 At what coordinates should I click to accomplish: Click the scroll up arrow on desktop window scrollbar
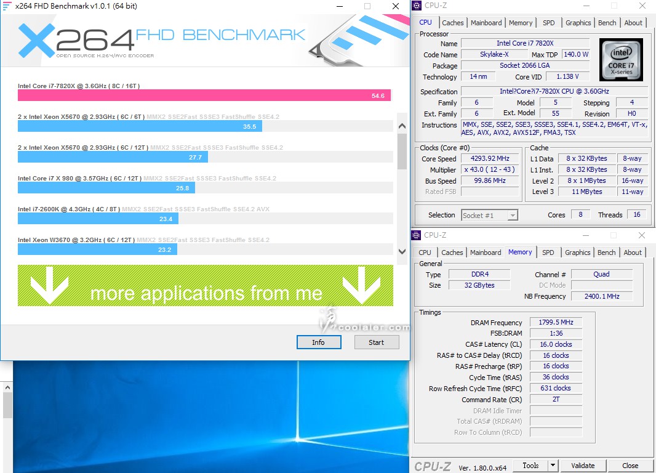(x=7, y=387)
